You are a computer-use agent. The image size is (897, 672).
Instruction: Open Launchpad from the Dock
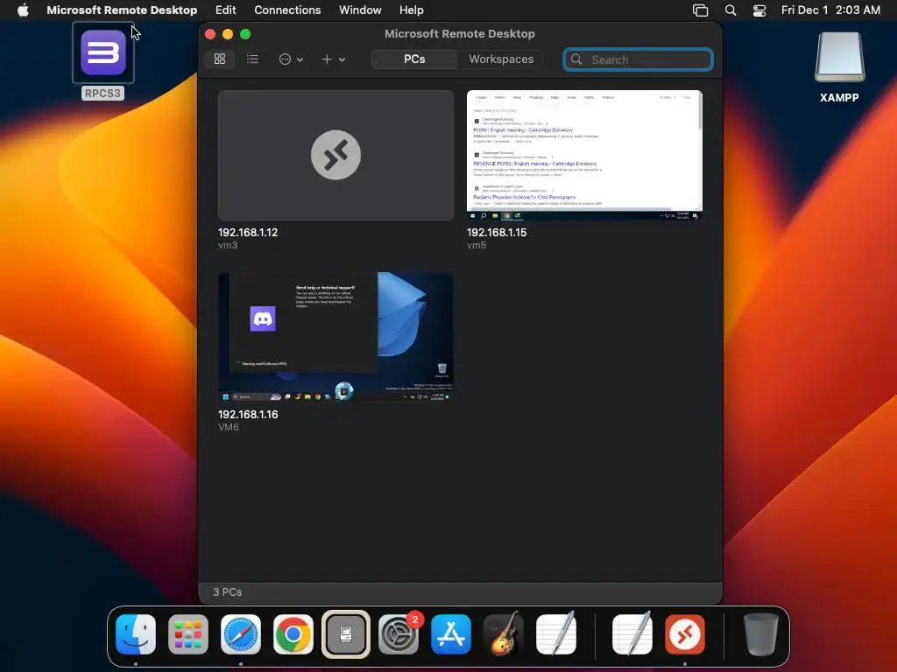pos(188,634)
